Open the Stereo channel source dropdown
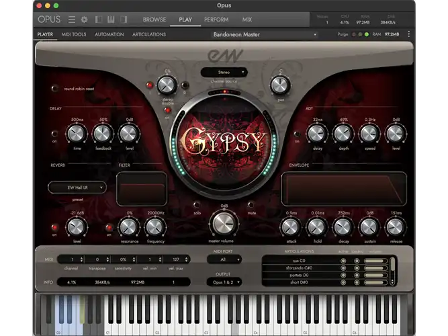 pos(224,73)
